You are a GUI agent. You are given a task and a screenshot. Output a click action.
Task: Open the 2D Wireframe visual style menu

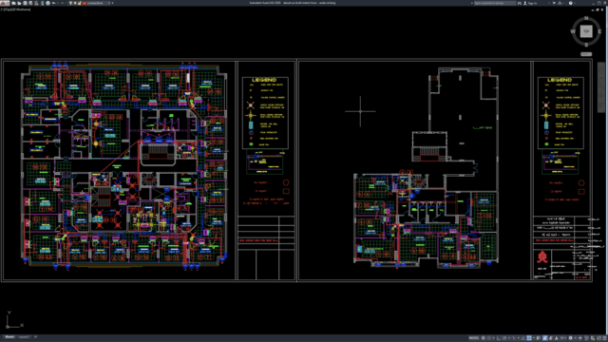20,9
